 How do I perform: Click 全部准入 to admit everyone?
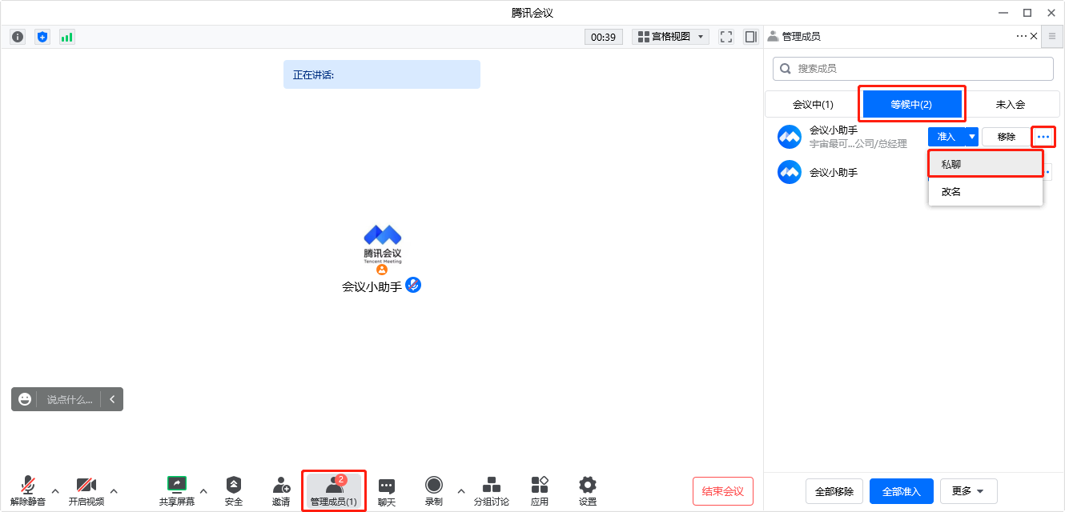tap(902, 491)
